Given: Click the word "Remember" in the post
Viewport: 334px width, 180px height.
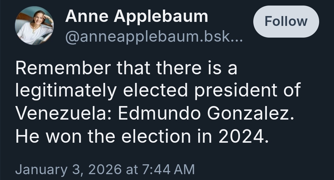Looking at the screenshot, I should click(x=62, y=68).
